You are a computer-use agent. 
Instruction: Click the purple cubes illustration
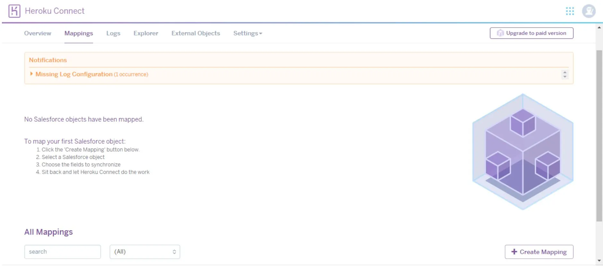coord(522,151)
